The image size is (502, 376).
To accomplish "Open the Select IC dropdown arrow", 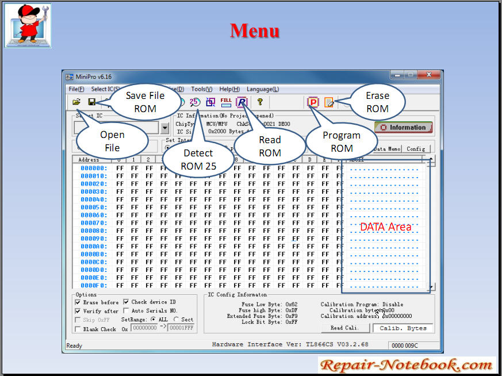I will 164,128.
